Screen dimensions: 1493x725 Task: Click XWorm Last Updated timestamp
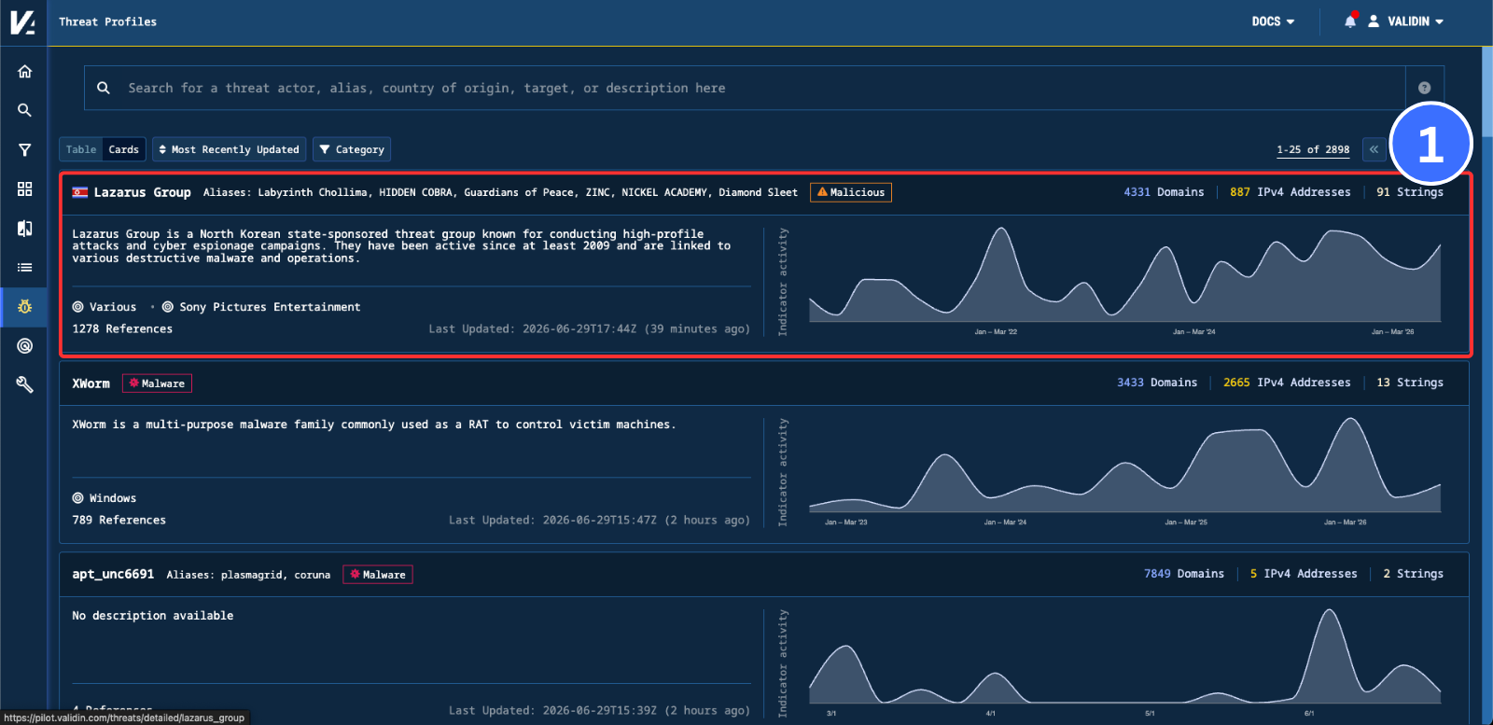point(599,521)
